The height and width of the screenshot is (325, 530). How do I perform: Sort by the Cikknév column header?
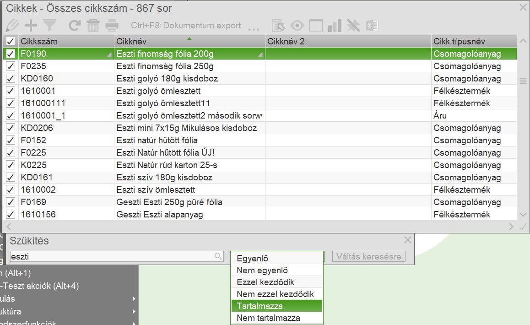[x=189, y=41]
